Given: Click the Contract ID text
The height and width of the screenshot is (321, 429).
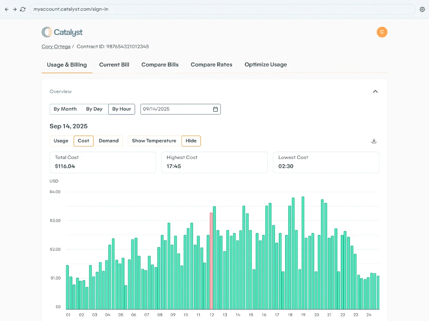Looking at the screenshot, I should coord(113,47).
